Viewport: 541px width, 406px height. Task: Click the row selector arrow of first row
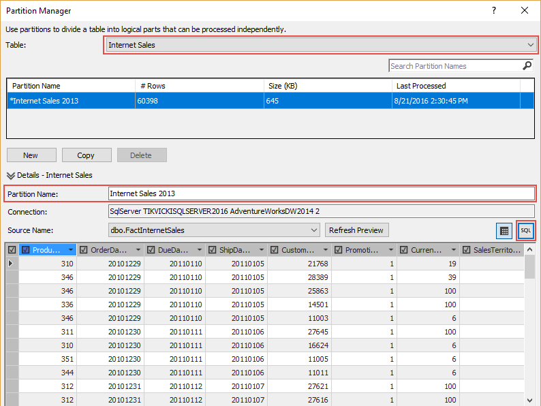coord(12,264)
